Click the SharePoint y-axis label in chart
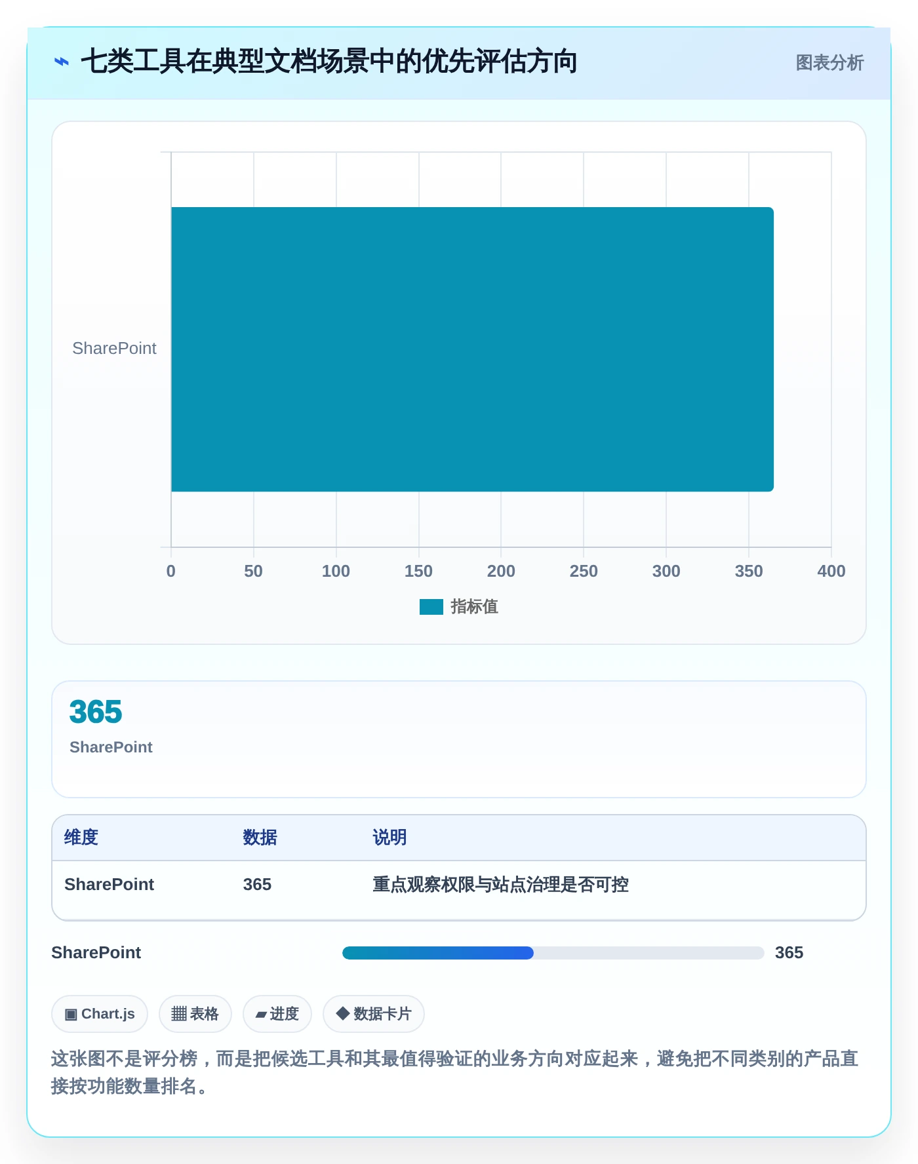918x1164 pixels. (114, 348)
